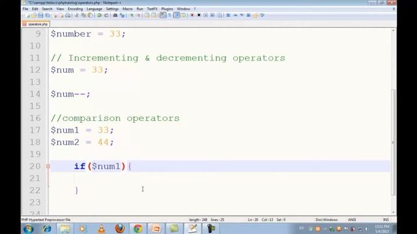The height and width of the screenshot is (234, 417).
Task: Click the vertical scrollbar thumb
Action: (394, 142)
